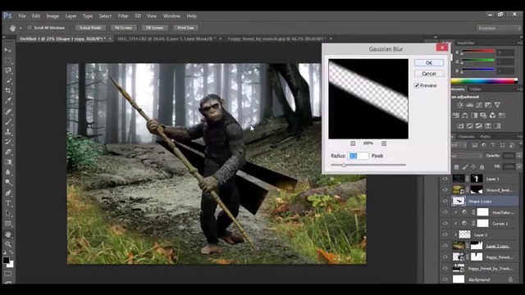Screen dimensions: 525x295
Task: Click Cancel in Gaussian Blur dialog
Action: click(429, 74)
